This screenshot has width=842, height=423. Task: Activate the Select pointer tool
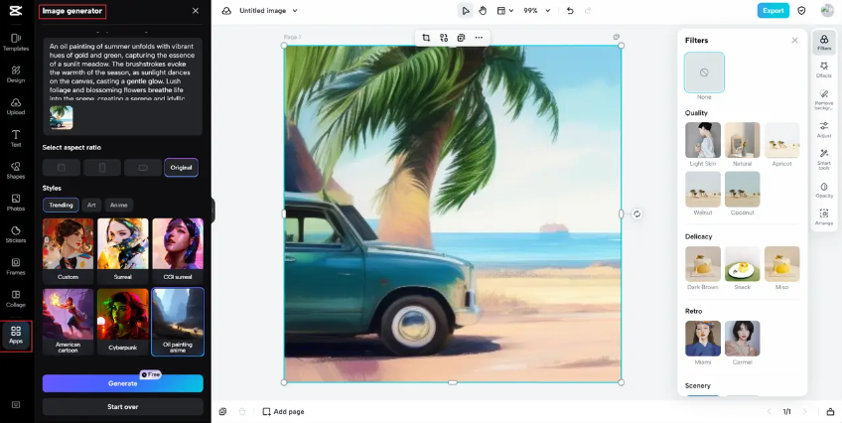point(465,11)
